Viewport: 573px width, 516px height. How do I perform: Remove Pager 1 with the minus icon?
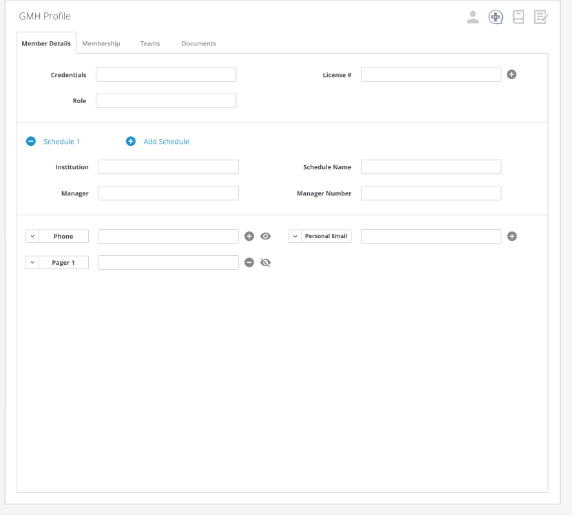point(249,262)
